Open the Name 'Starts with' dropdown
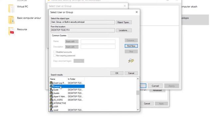 [x=72, y=41]
